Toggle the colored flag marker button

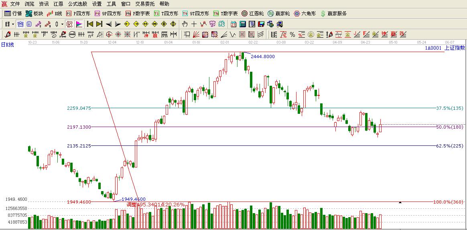pos(79,24)
